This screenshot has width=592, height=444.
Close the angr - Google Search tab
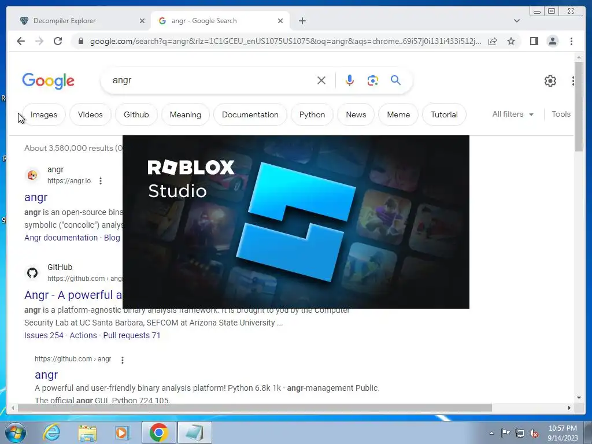[280, 21]
